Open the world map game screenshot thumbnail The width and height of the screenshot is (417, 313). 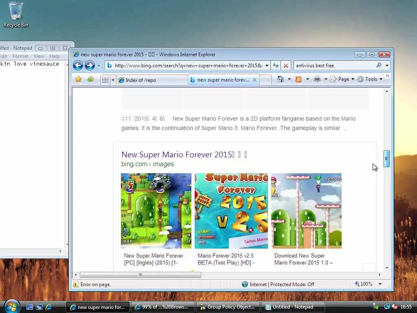point(156,211)
